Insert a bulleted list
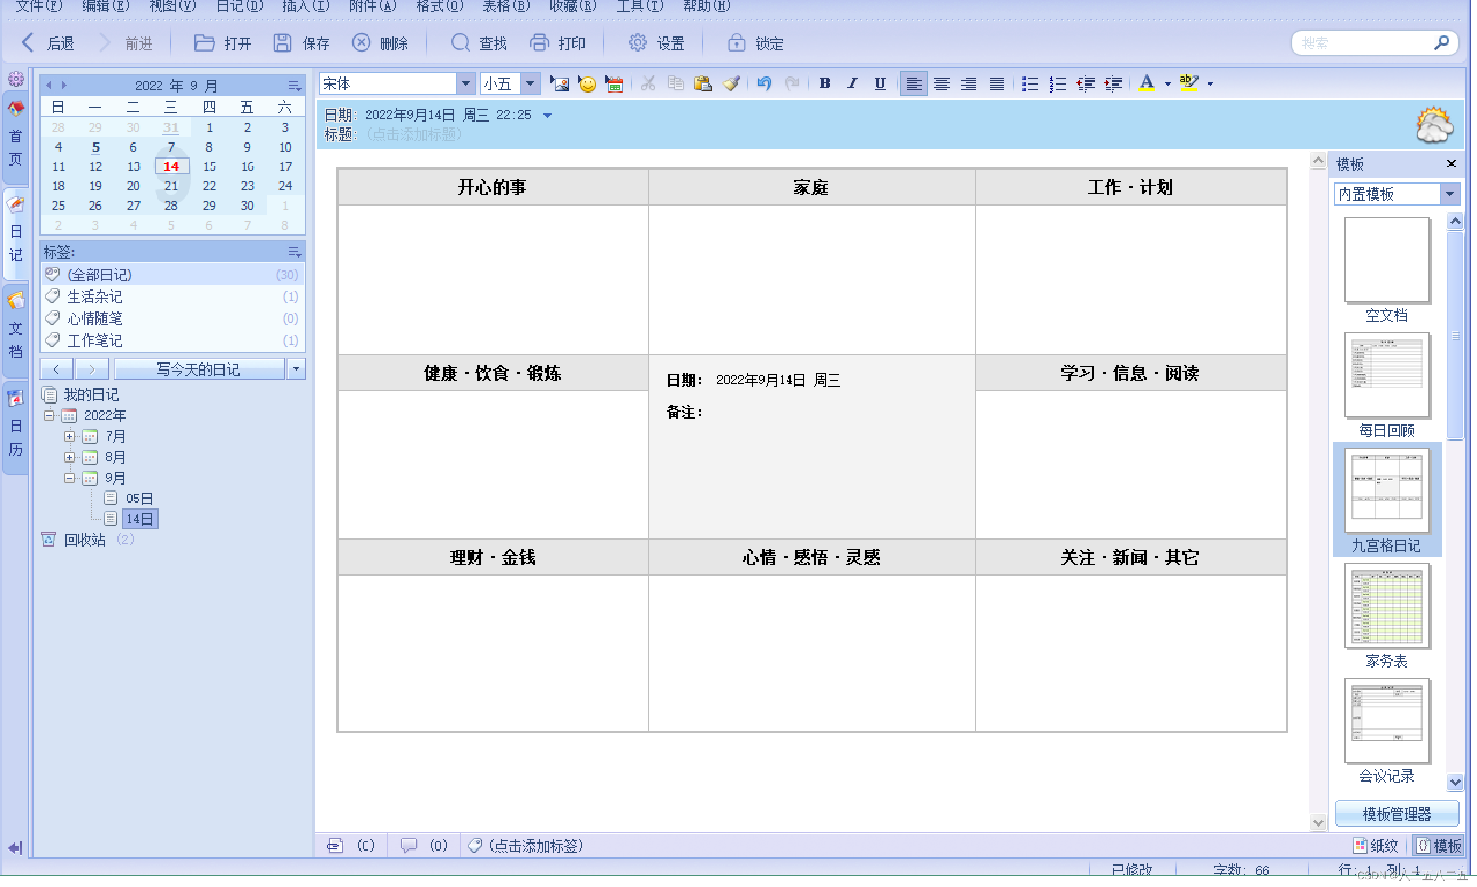The width and height of the screenshot is (1477, 887). tap(1030, 84)
